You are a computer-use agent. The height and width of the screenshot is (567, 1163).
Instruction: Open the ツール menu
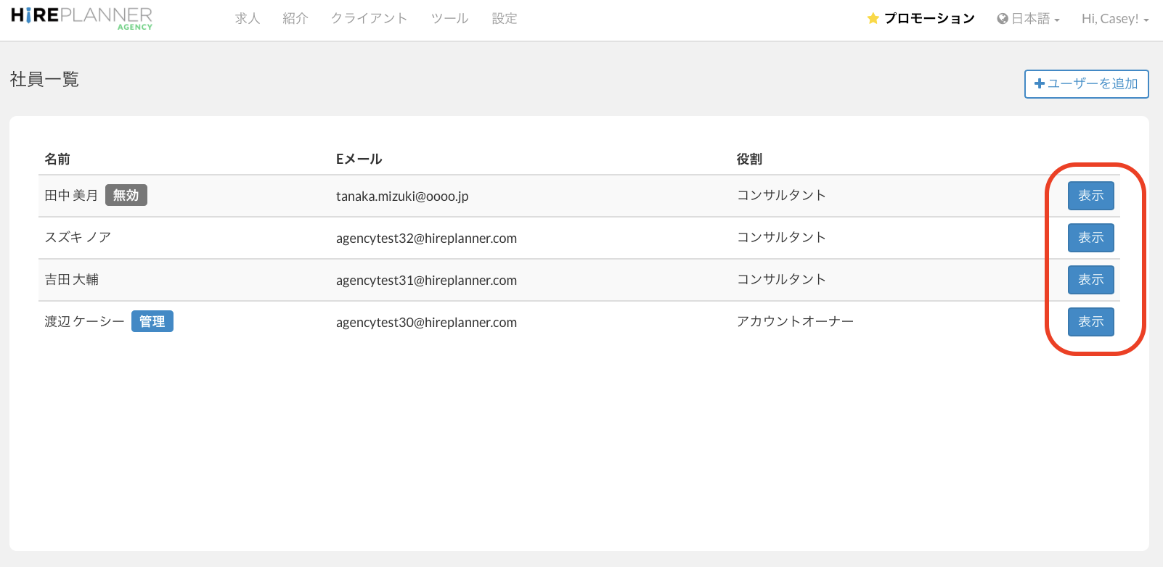449,19
